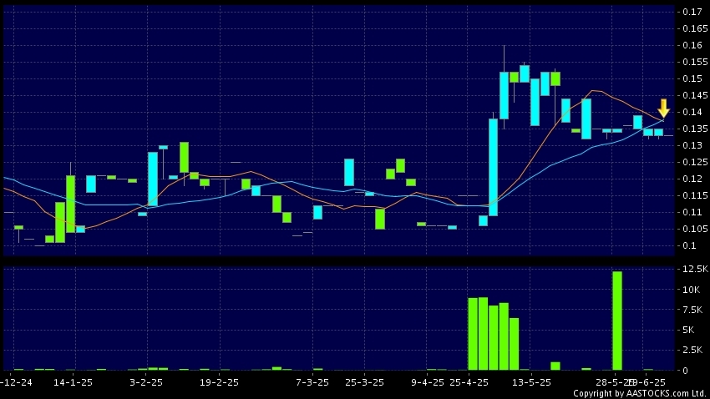
Task: Click the 0.17 price axis label
Action: [692, 12]
